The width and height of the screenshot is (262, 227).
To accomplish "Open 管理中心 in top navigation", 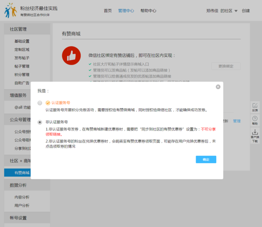I will (126, 10).
